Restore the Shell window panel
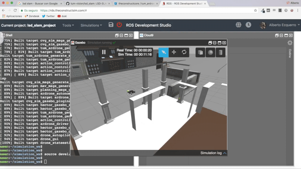 pyautogui.click(x=117, y=35)
